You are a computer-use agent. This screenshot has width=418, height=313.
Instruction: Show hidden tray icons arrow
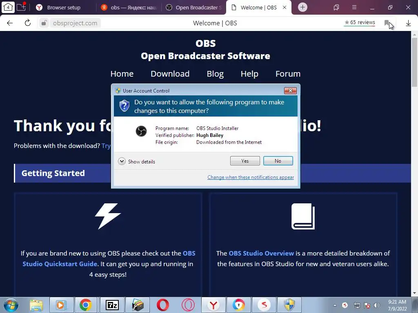[335, 306]
